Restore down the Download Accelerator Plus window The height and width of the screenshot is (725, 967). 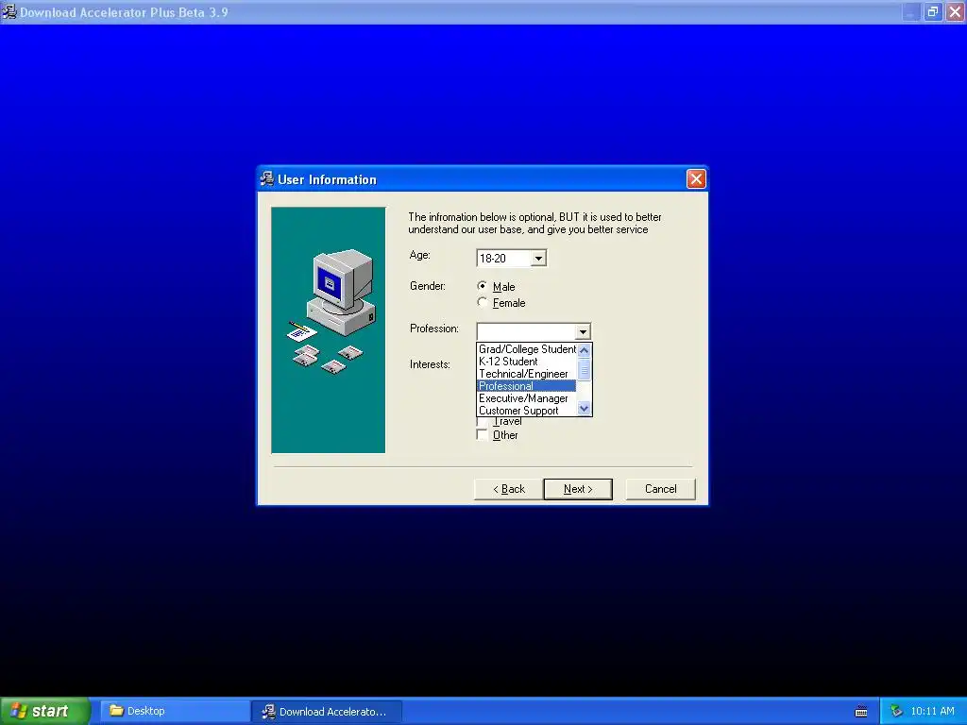(x=933, y=11)
